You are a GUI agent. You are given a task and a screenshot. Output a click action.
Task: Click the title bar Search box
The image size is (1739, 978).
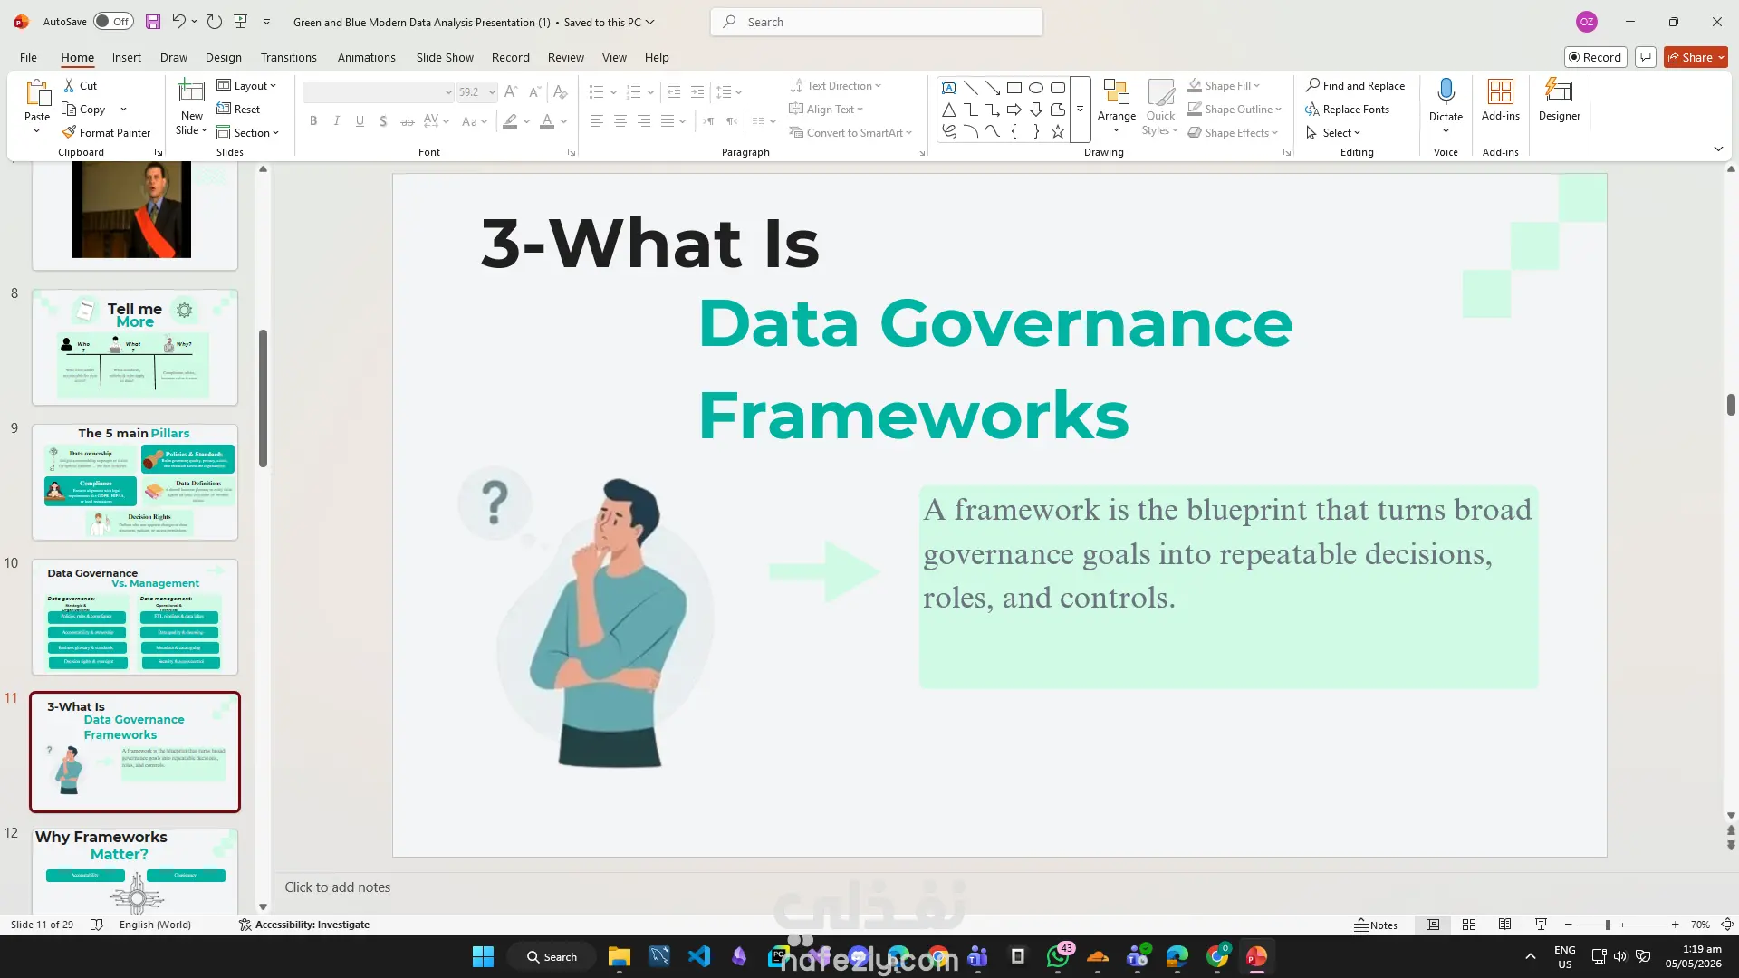(877, 22)
